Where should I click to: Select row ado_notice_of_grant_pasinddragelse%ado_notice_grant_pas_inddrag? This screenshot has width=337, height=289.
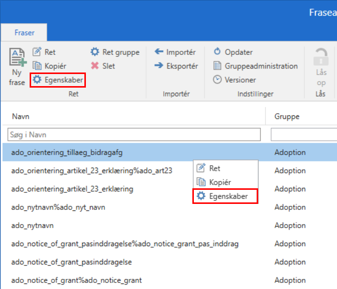click(170, 244)
